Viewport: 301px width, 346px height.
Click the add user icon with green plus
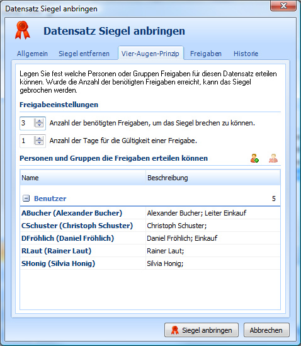click(x=254, y=158)
